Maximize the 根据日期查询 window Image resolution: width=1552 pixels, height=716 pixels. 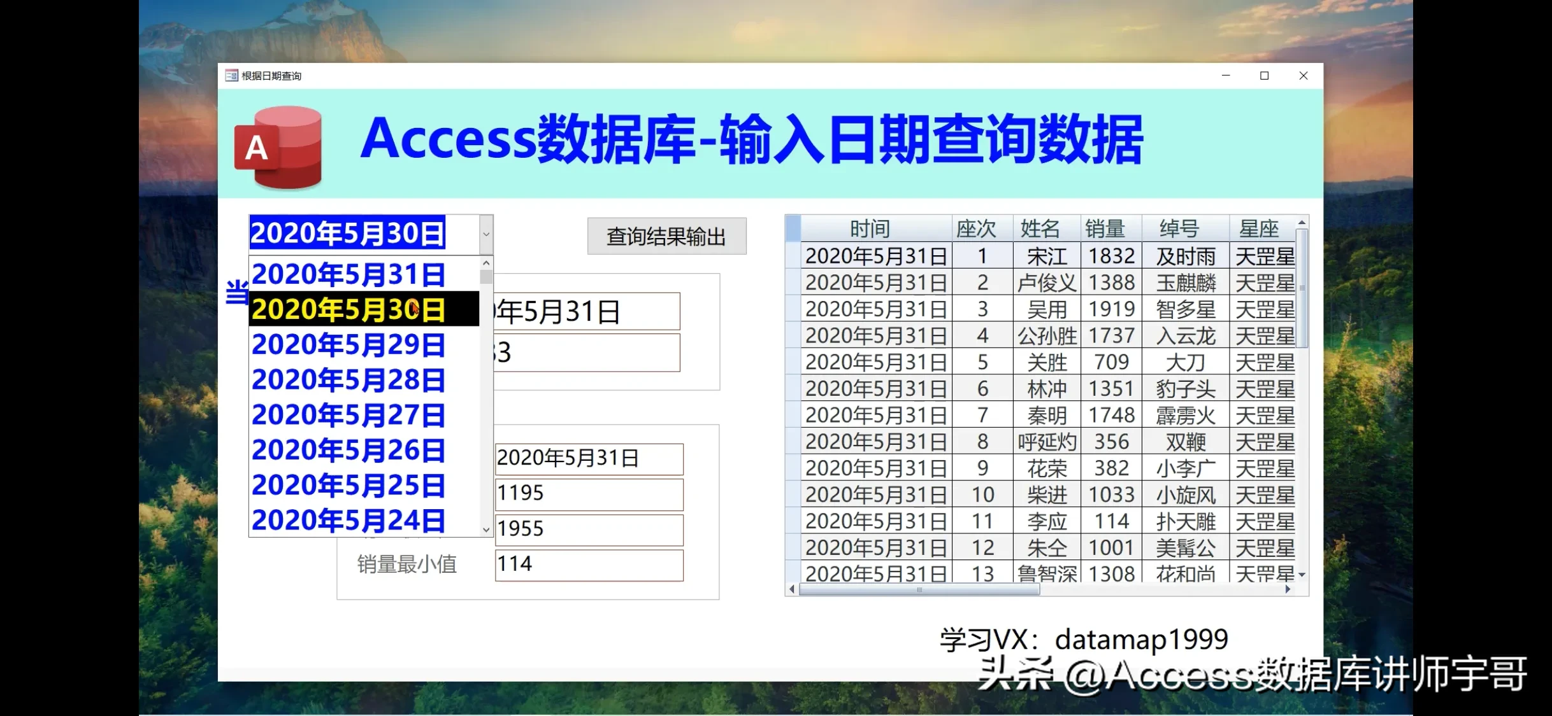point(1265,76)
